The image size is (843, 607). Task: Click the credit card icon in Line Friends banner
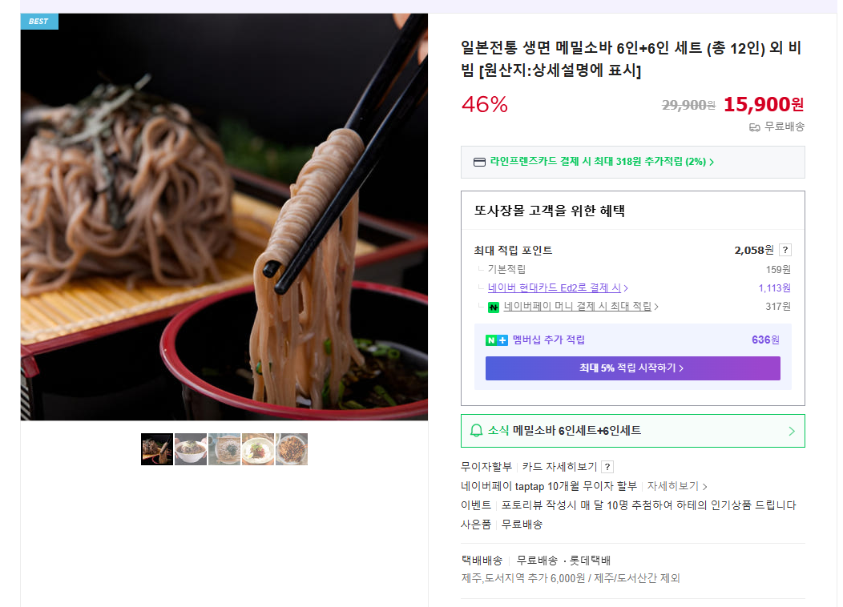pyautogui.click(x=479, y=163)
